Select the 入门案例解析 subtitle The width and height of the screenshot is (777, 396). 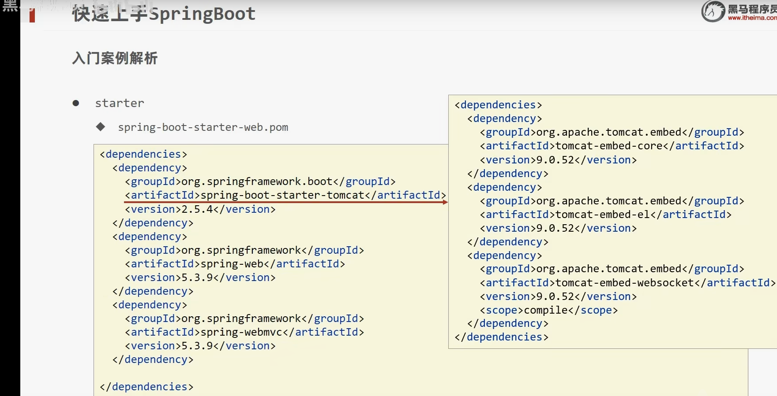tap(115, 58)
